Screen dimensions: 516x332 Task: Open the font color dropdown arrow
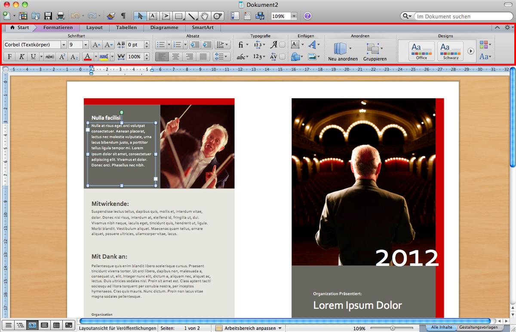(95, 57)
